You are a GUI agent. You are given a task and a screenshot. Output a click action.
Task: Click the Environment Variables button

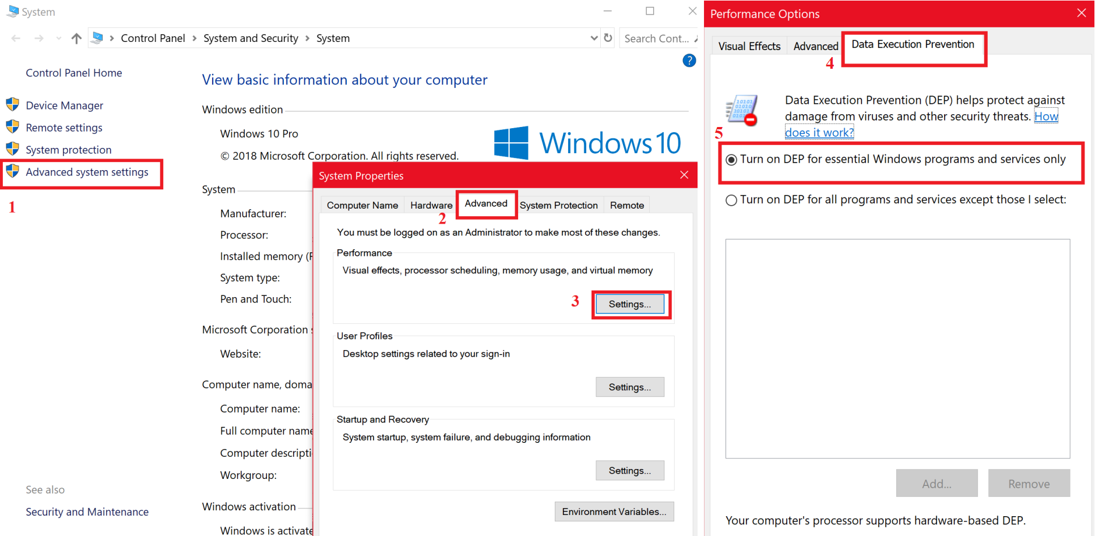[614, 512]
